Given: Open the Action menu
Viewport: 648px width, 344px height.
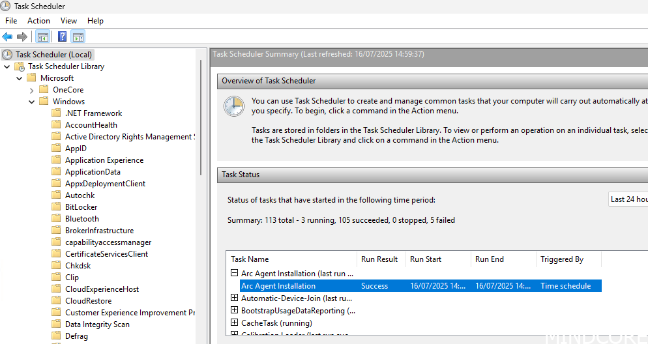Looking at the screenshot, I should click(38, 21).
